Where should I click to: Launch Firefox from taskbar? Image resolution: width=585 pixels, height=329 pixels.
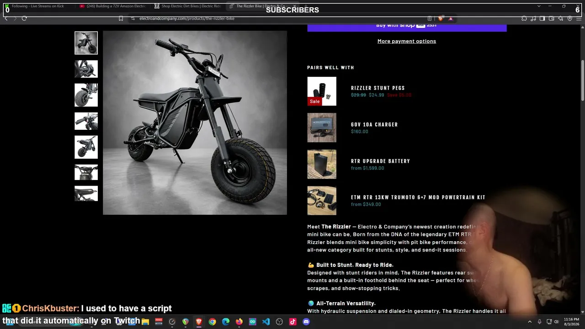[x=239, y=322]
